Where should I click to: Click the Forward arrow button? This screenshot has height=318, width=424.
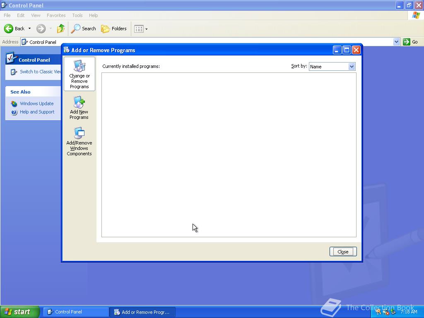(41, 29)
